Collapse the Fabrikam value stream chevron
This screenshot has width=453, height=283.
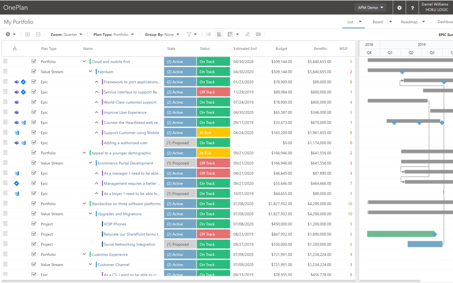90,71
